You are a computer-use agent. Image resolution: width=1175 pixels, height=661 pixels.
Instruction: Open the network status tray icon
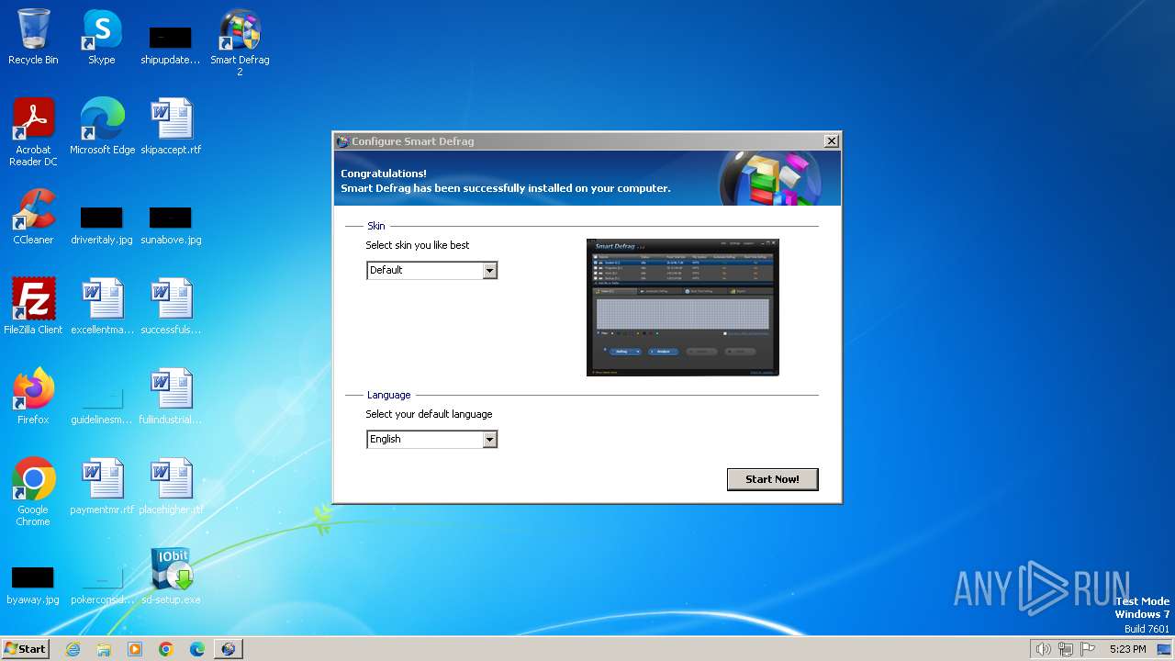pyautogui.click(x=1066, y=649)
